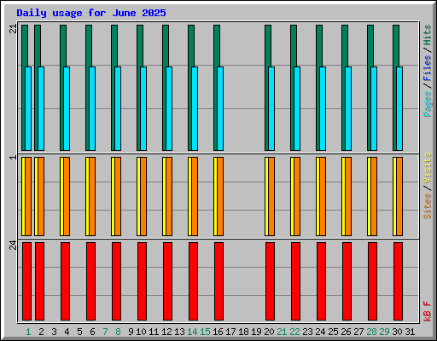
Task: Click the 'Pages' legend label
Action: point(428,104)
